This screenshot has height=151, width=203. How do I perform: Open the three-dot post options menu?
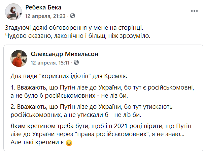(194, 11)
